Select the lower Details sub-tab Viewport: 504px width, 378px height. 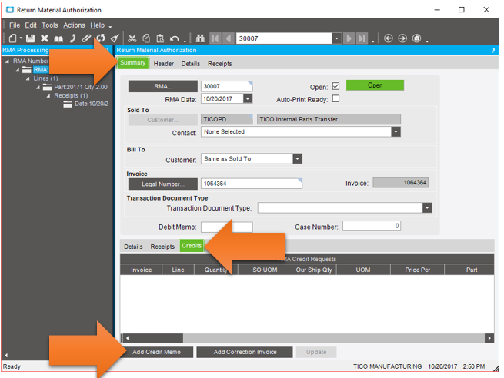click(133, 247)
